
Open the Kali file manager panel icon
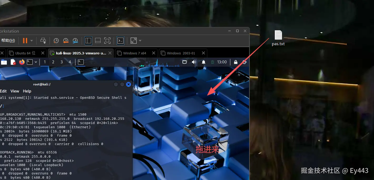[4, 62]
